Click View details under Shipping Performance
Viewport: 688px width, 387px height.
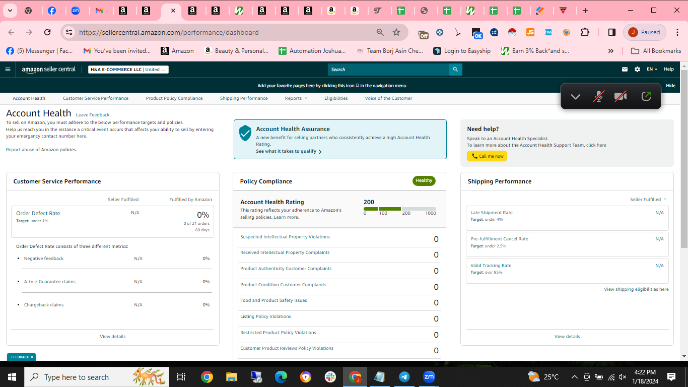(x=567, y=337)
